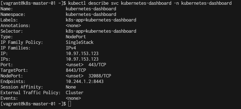This screenshot has width=241, height=109.
Task: Click the Annotations value <none>
Action: pos(73,25)
